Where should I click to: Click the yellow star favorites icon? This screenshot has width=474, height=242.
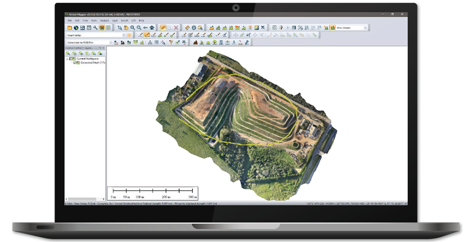point(129,36)
